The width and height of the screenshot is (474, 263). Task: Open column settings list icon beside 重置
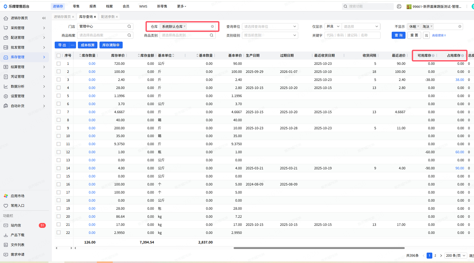tap(426, 35)
